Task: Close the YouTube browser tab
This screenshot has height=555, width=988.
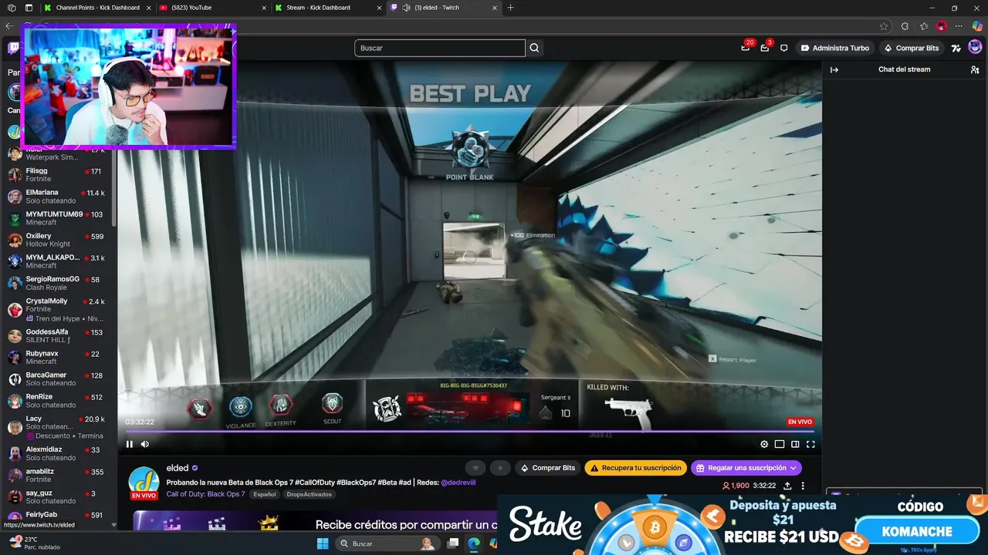Action: (x=263, y=8)
